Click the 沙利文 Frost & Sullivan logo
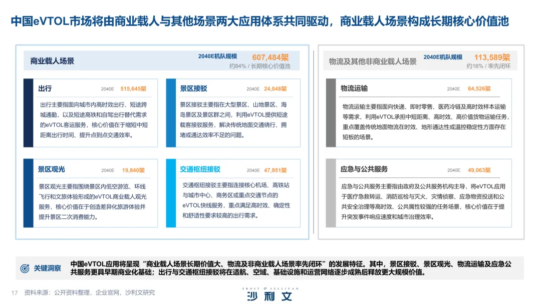This screenshot has width=541, height=304. pyautogui.click(x=270, y=294)
